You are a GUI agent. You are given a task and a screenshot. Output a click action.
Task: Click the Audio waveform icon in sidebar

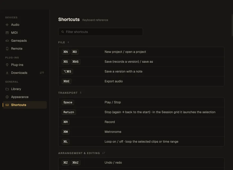[7, 25]
